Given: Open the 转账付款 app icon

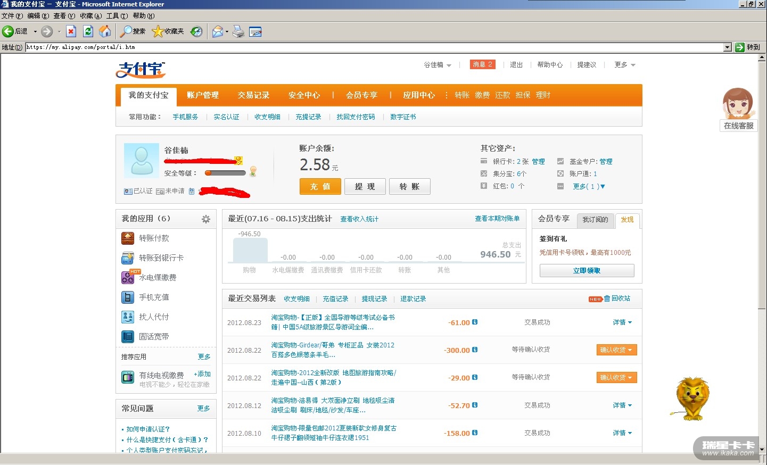Looking at the screenshot, I should [128, 238].
